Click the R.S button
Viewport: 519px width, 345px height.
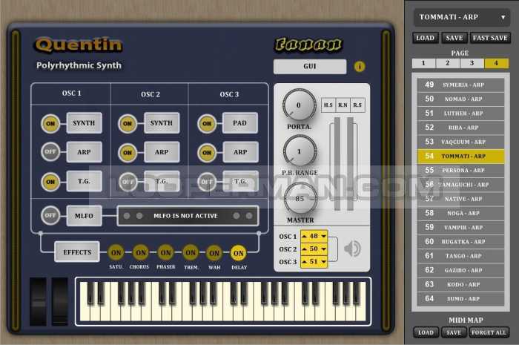click(357, 105)
